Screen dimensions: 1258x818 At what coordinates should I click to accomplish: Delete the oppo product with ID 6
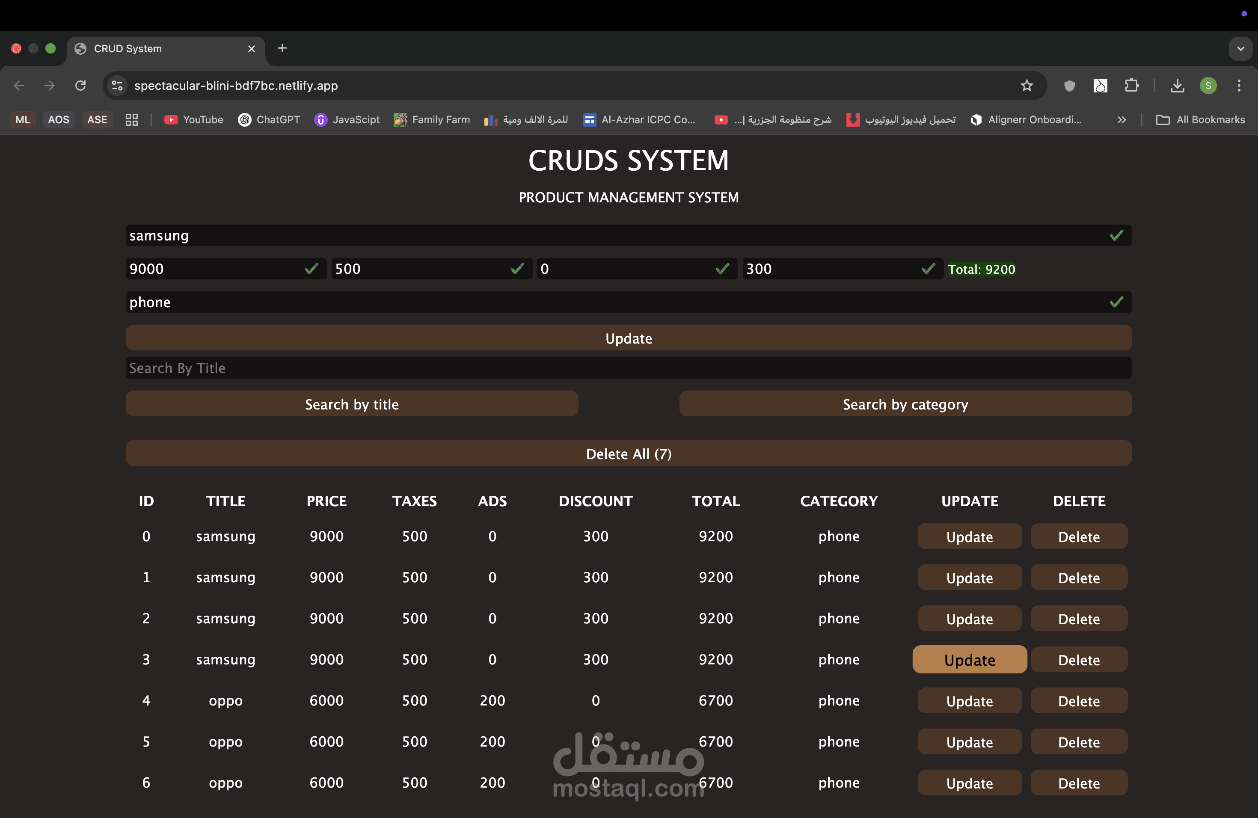pos(1079,783)
